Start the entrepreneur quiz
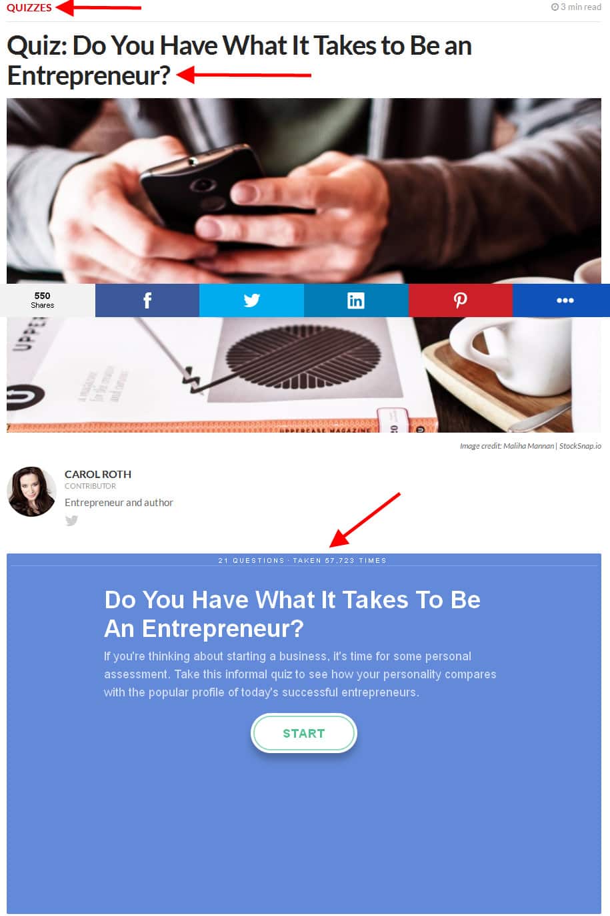 304,733
